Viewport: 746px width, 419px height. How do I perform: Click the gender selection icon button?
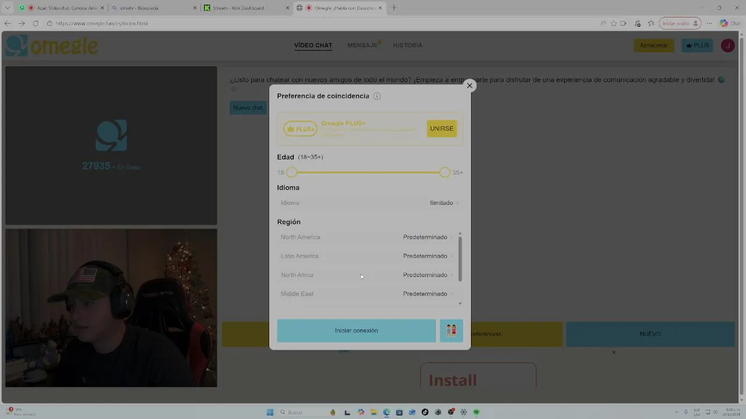coord(451,331)
